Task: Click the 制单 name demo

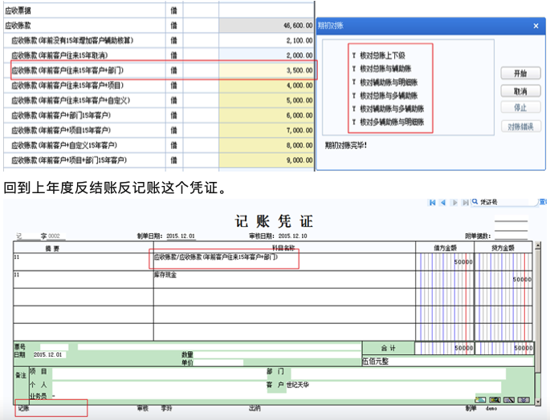Action: point(491,408)
